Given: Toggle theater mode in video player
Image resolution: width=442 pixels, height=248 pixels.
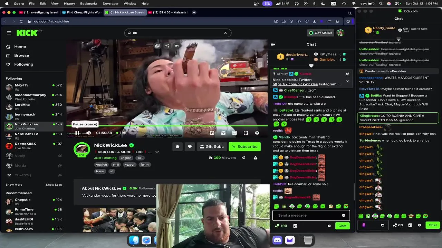Looking at the screenshot, I should pos(234,133).
